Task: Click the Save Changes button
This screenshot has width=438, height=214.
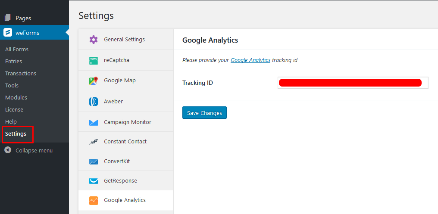Action: 204,113
